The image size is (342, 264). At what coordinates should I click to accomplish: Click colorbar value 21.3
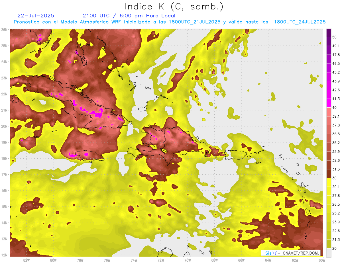tap(336, 240)
